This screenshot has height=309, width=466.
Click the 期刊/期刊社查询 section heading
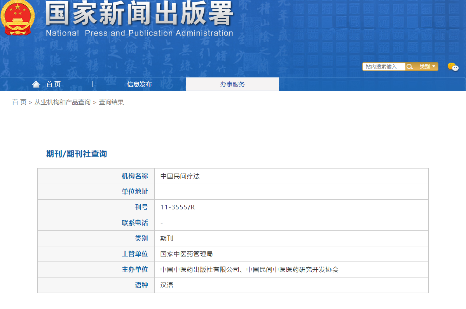tap(76, 154)
